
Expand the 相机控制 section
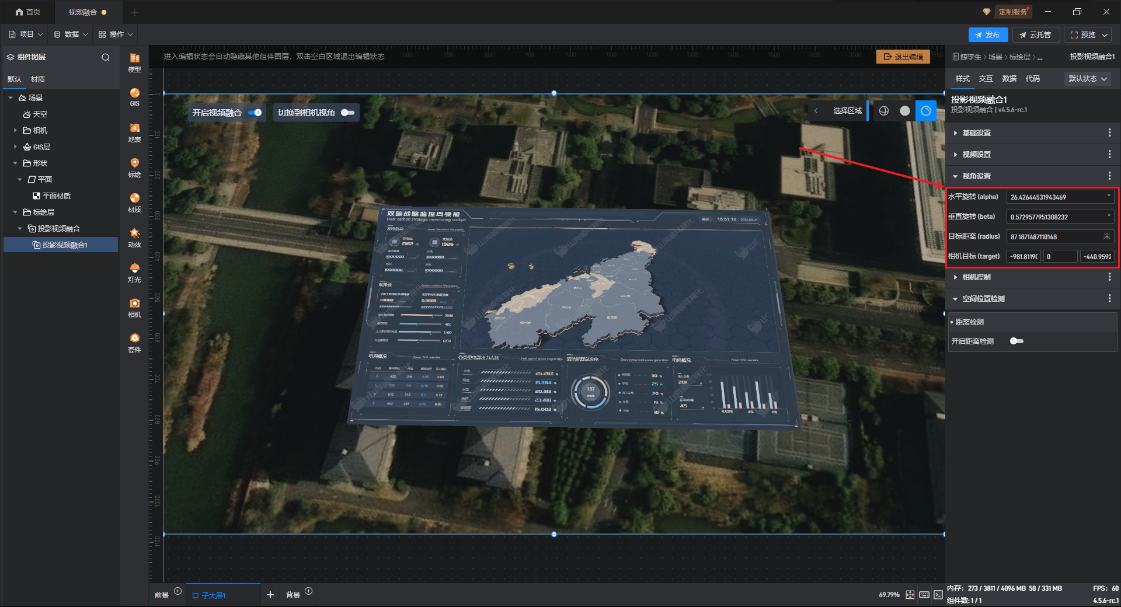pyautogui.click(x=976, y=277)
